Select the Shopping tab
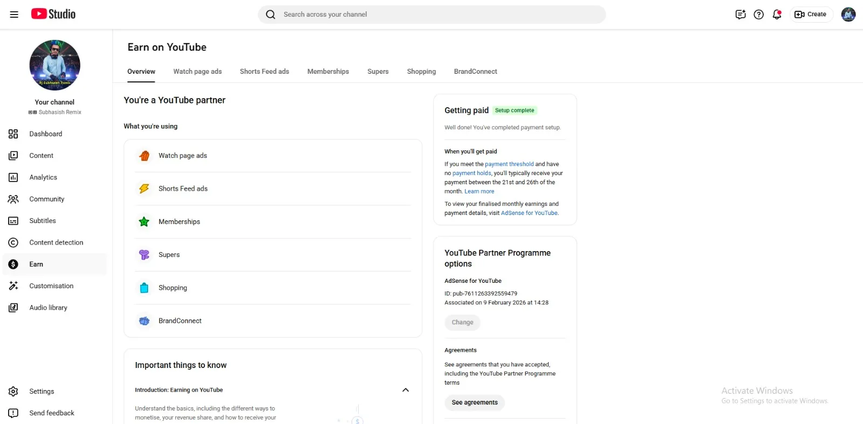Screen dimensions: 863x424 point(421,72)
